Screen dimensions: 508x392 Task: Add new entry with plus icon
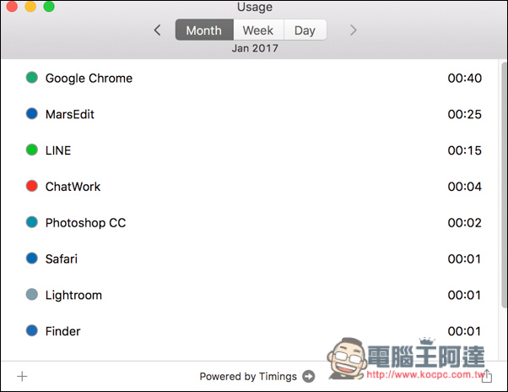[22, 377]
